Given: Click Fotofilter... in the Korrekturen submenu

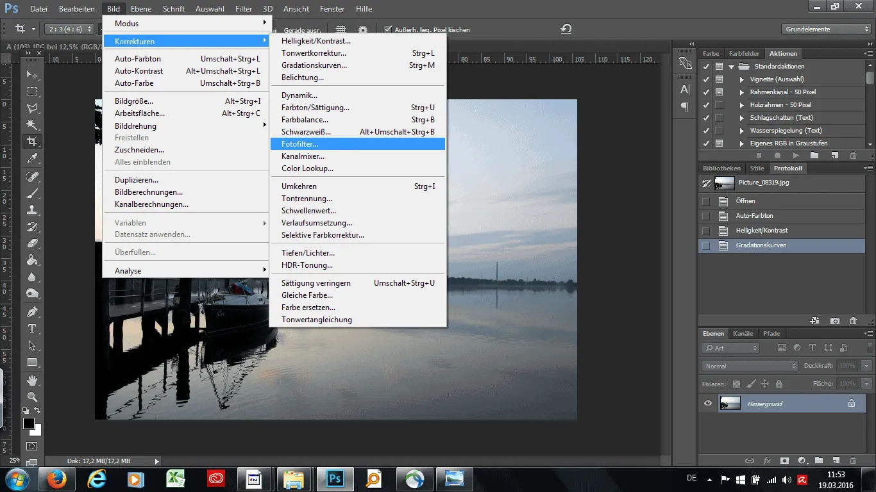Looking at the screenshot, I should (299, 144).
